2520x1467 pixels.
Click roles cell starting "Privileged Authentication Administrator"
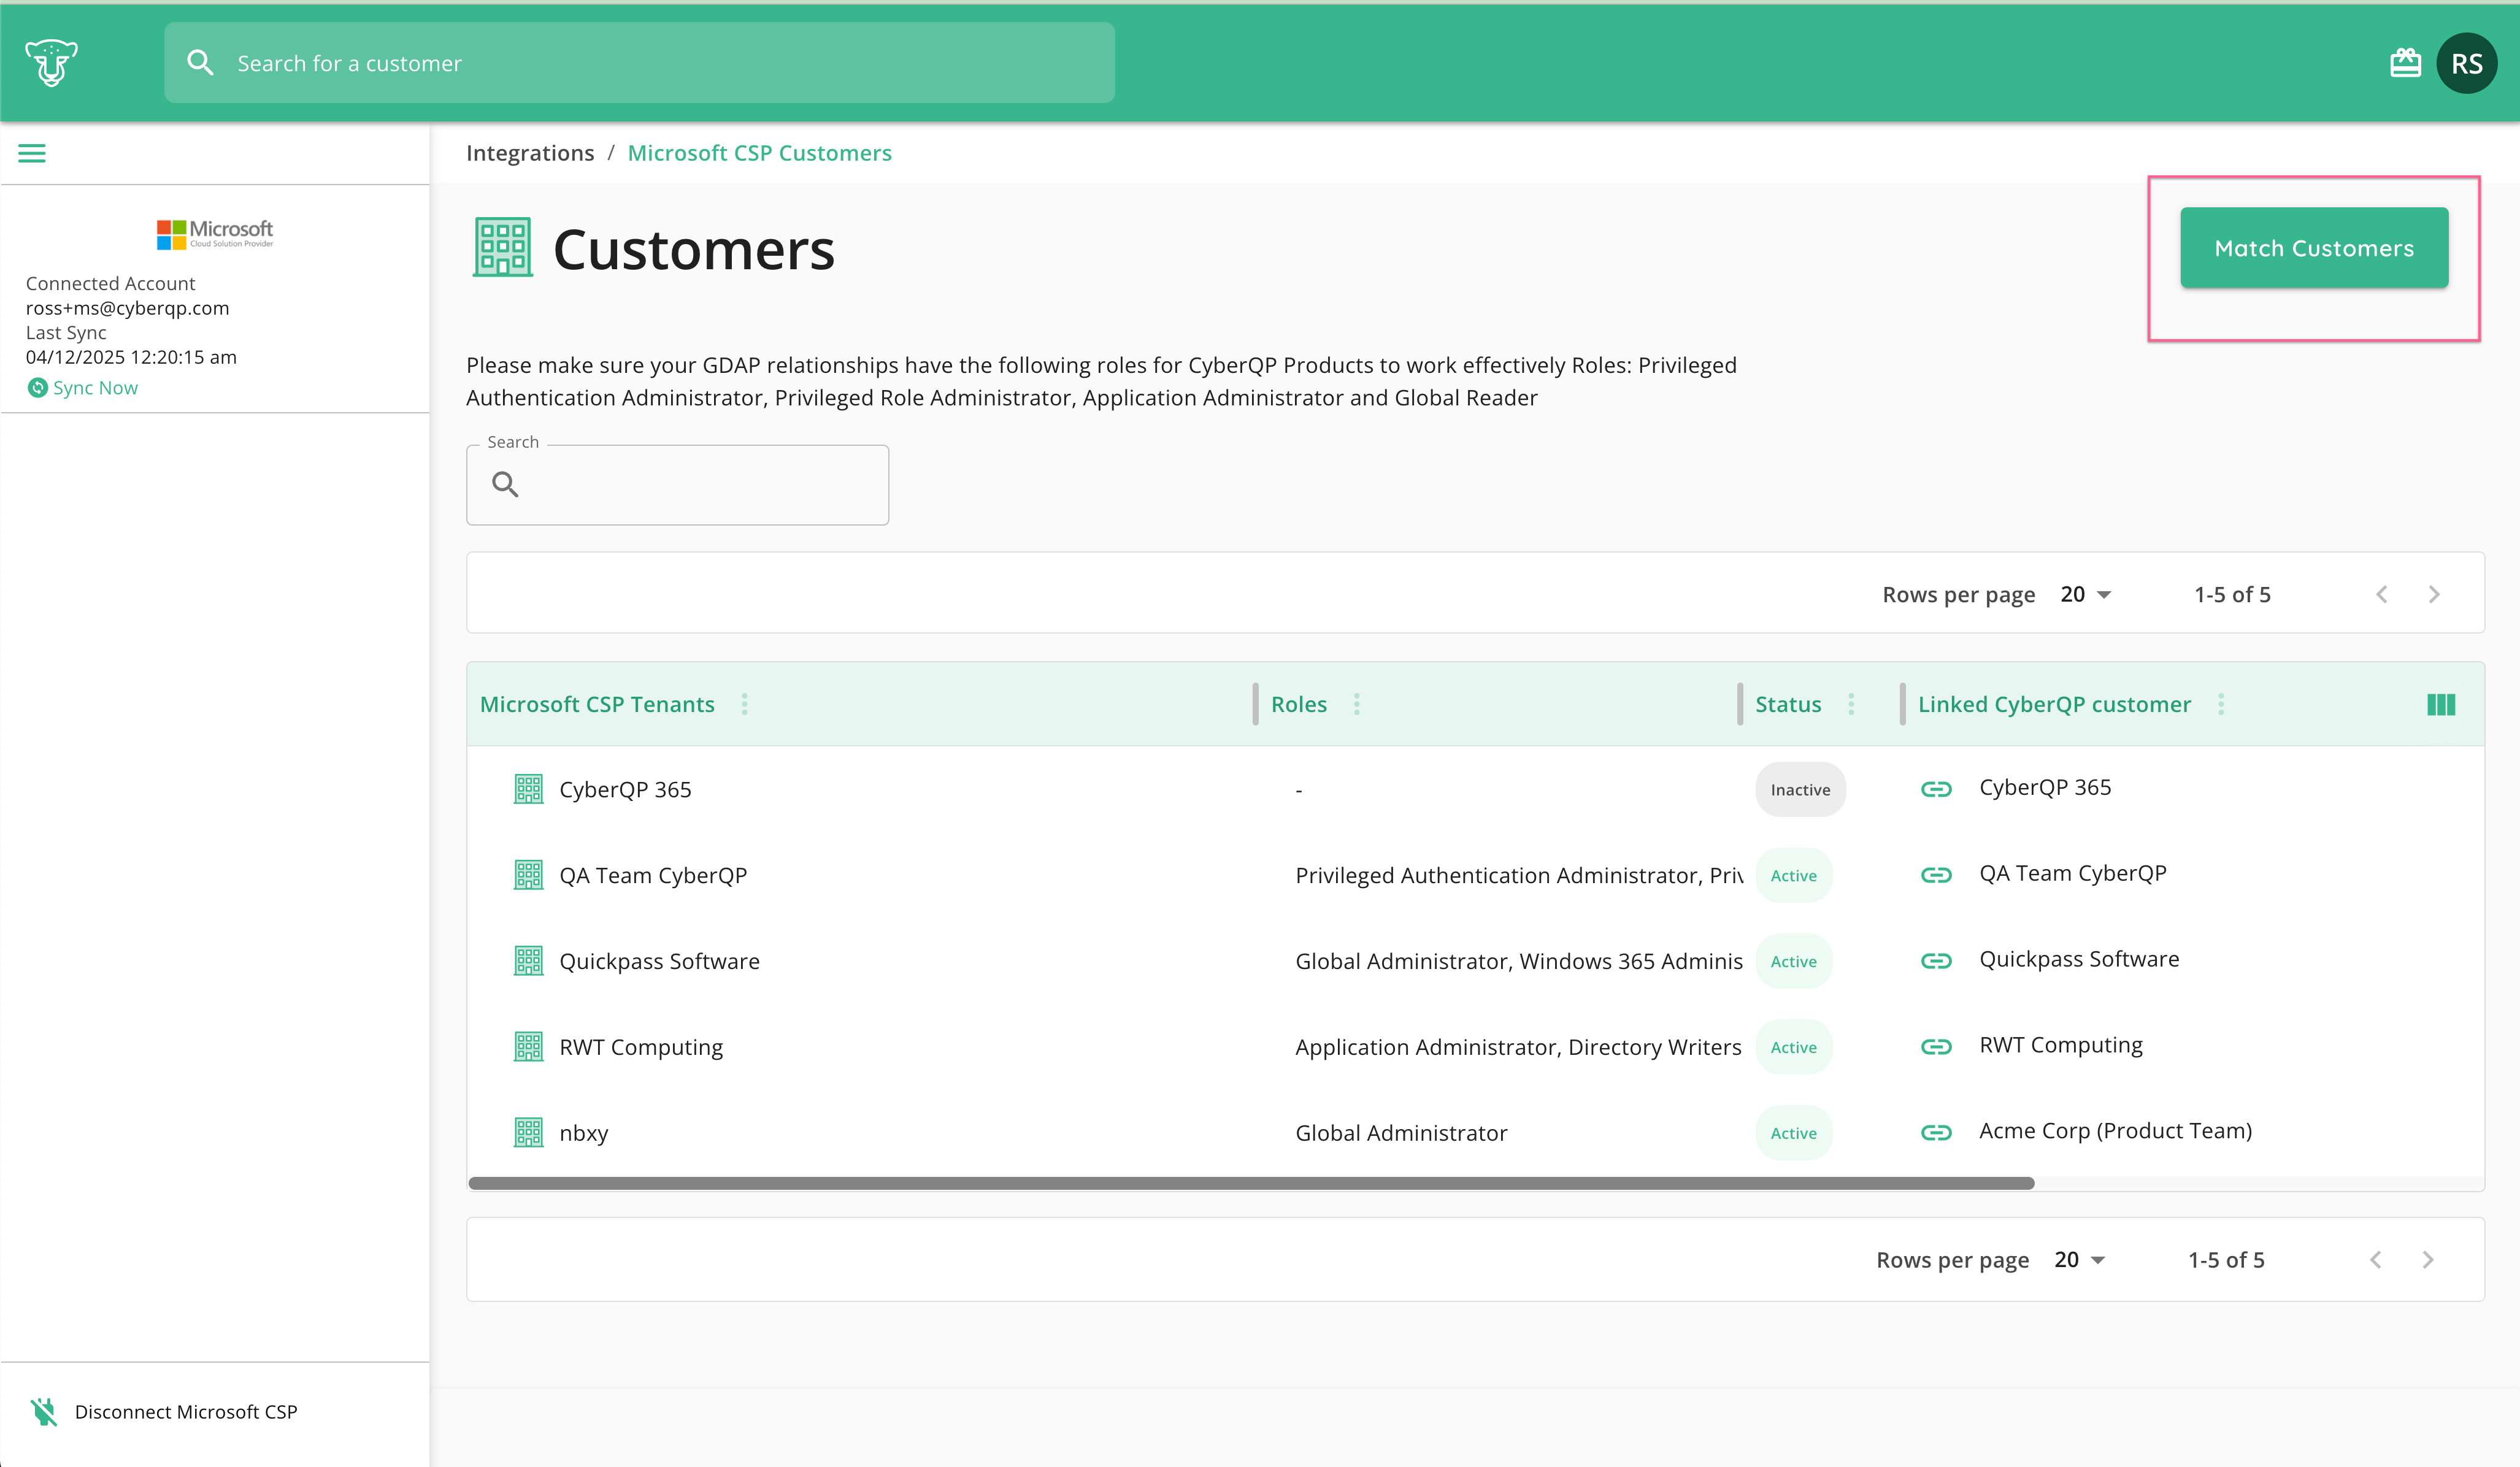click(1519, 876)
